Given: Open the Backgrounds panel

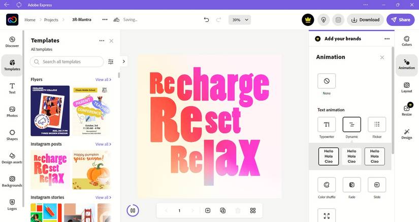Looking at the screenshot, I should click(12, 181).
